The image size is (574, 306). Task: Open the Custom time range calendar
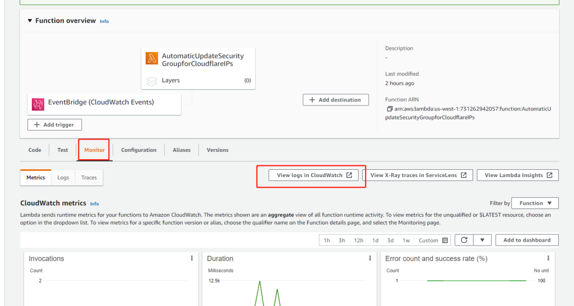445,240
